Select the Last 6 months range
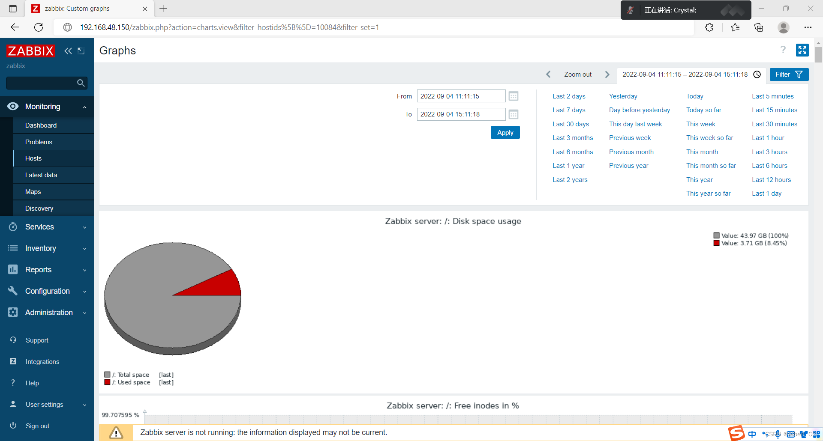The image size is (823, 441). click(x=573, y=152)
